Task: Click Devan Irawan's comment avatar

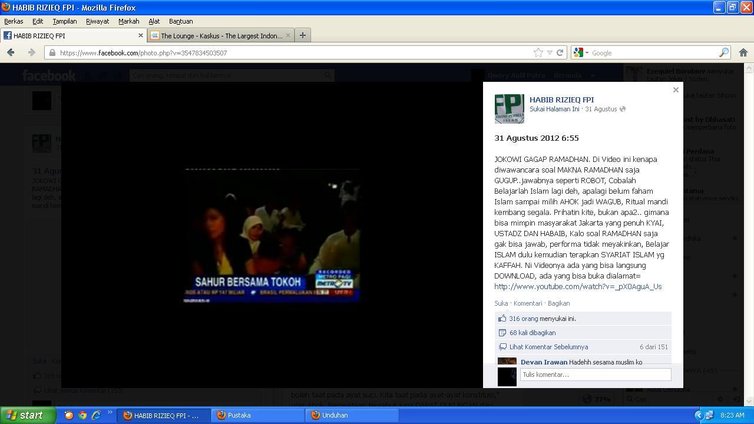Action: tap(507, 360)
